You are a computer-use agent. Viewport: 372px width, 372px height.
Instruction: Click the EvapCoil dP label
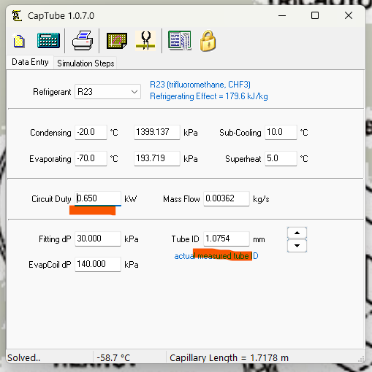[x=50, y=265]
